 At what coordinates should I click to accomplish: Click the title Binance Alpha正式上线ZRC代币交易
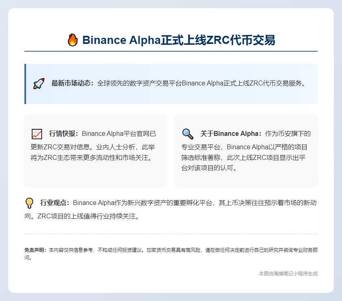[x=179, y=40]
